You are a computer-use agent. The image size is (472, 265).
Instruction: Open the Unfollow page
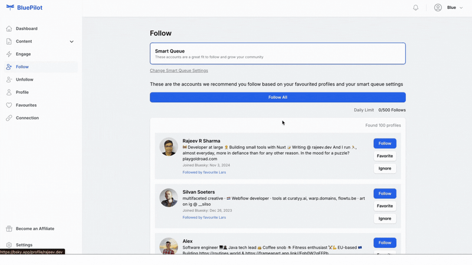point(25,79)
